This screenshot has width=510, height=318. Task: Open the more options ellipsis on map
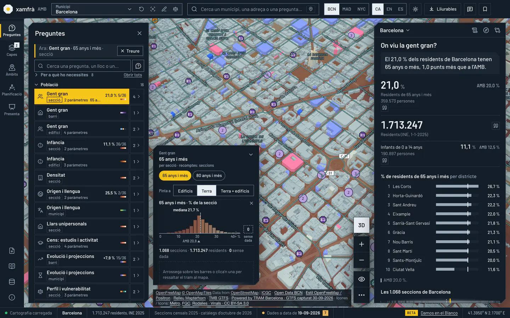click(361, 295)
